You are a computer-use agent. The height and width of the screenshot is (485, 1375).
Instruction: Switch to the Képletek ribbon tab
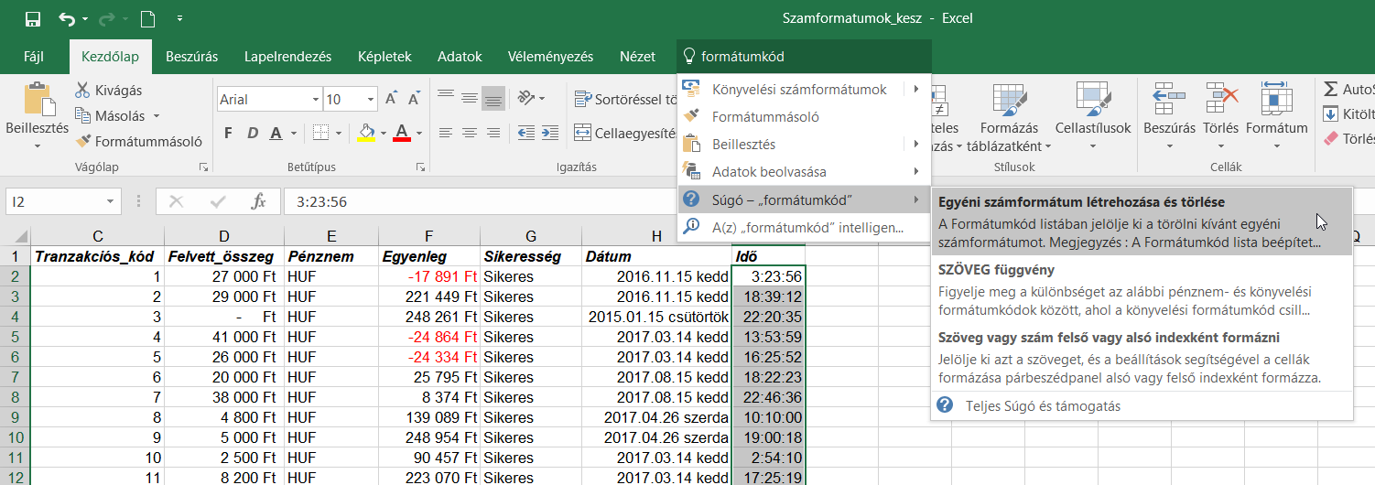coord(384,57)
